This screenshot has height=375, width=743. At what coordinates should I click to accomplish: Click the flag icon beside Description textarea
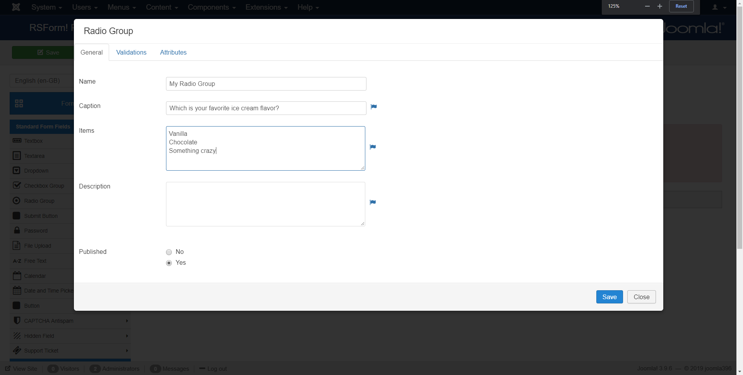pos(373,202)
